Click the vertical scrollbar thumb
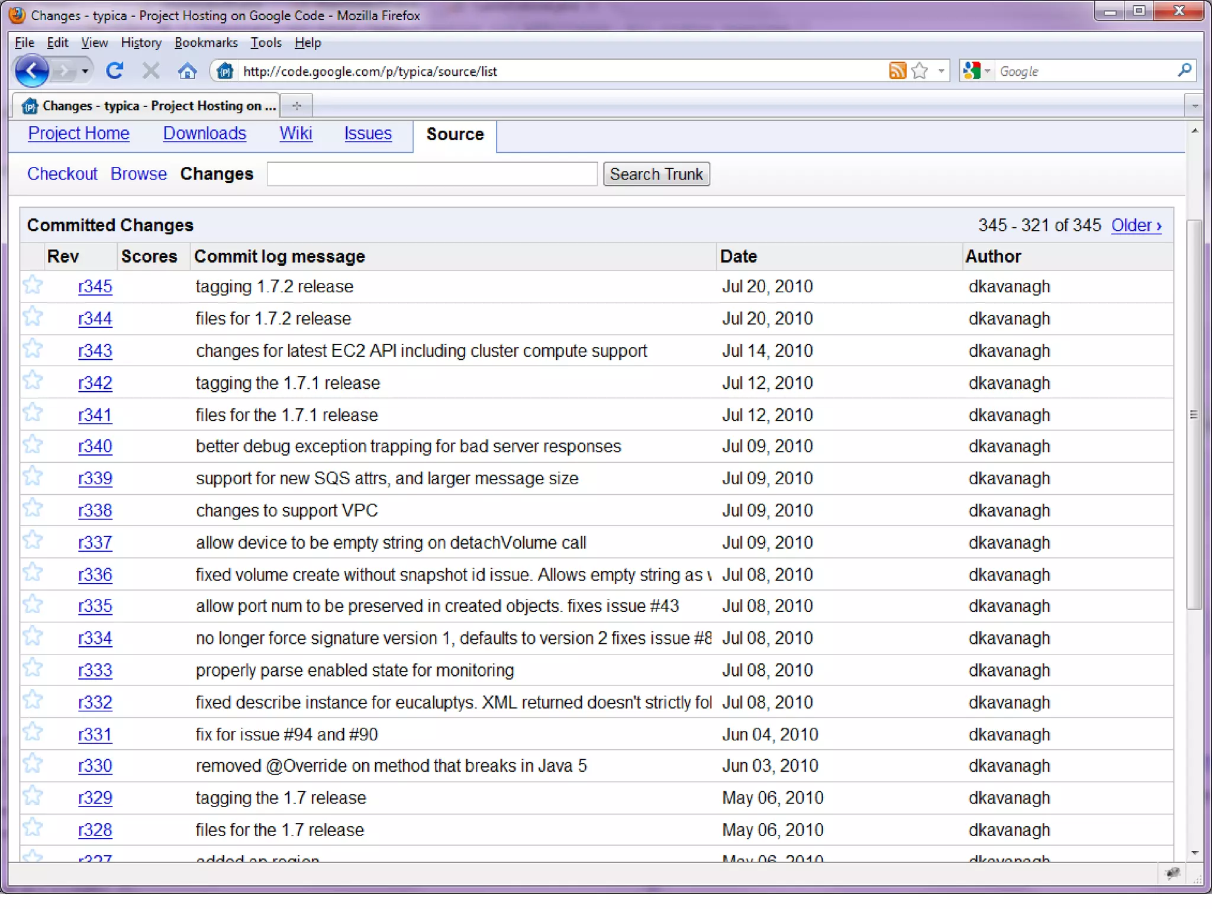Viewport: 1212px width, 909px height. click(x=1194, y=414)
